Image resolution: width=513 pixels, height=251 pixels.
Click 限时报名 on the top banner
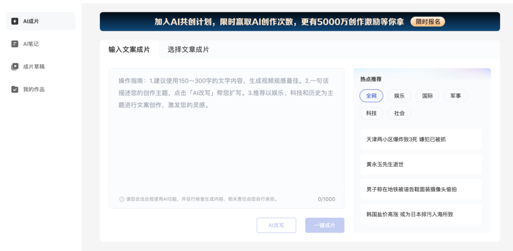point(427,22)
